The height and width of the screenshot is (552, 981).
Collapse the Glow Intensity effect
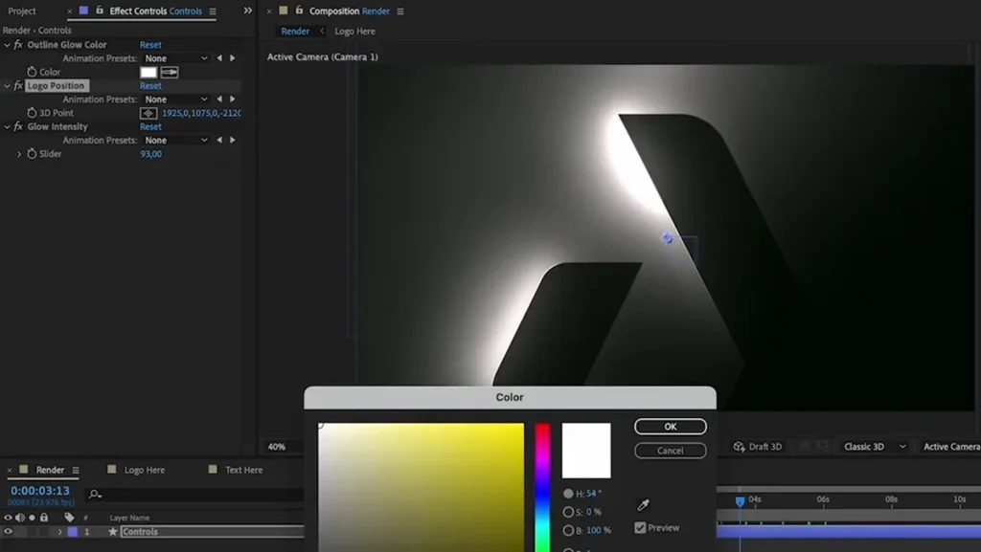[x=7, y=127]
